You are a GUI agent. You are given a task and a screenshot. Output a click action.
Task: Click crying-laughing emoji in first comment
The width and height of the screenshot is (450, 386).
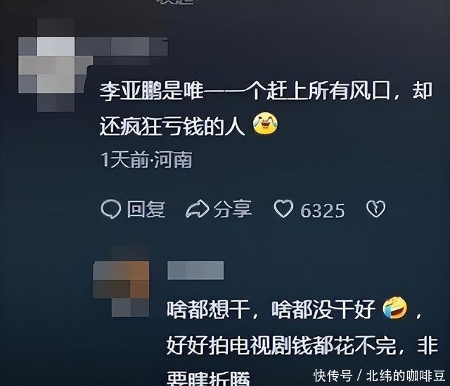(x=265, y=124)
